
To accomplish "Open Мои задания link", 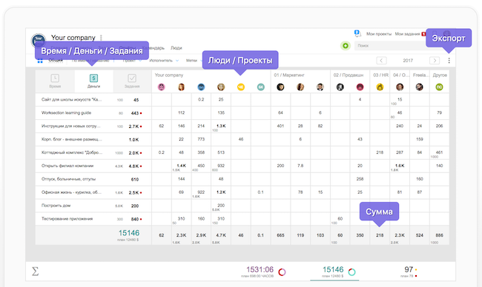I will [407, 34].
